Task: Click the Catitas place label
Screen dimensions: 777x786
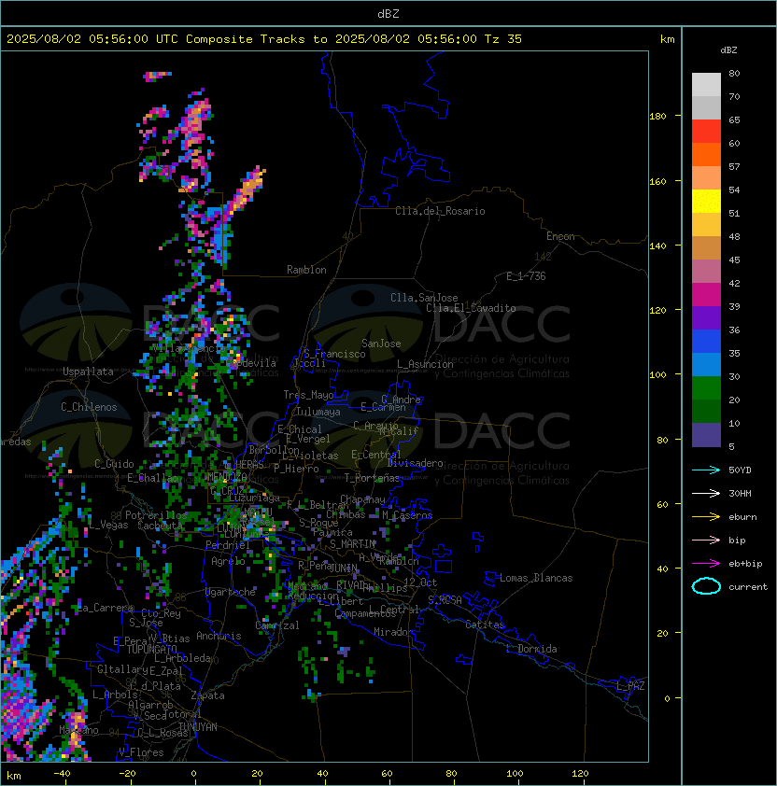Action: pos(485,625)
